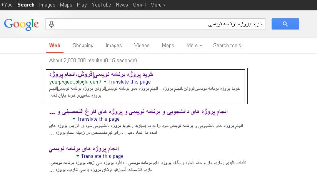
Task: Switch to the Maps results tab
Action: coord(168,46)
